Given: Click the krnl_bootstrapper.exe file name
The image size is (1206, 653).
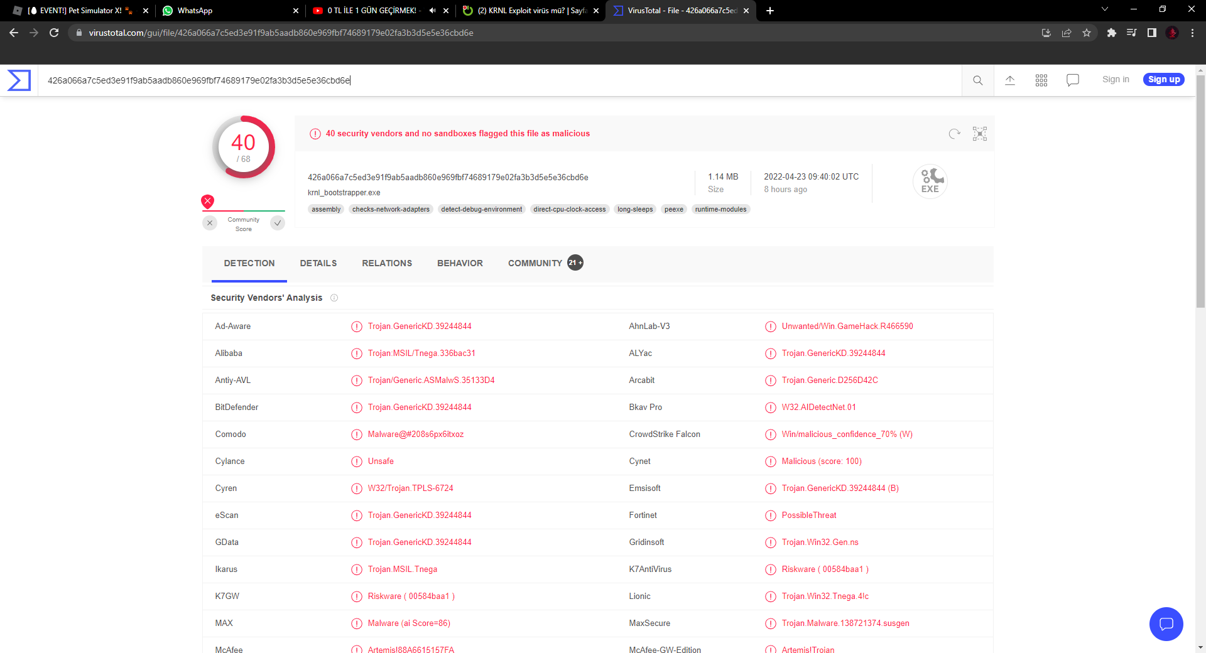Looking at the screenshot, I should 344,193.
